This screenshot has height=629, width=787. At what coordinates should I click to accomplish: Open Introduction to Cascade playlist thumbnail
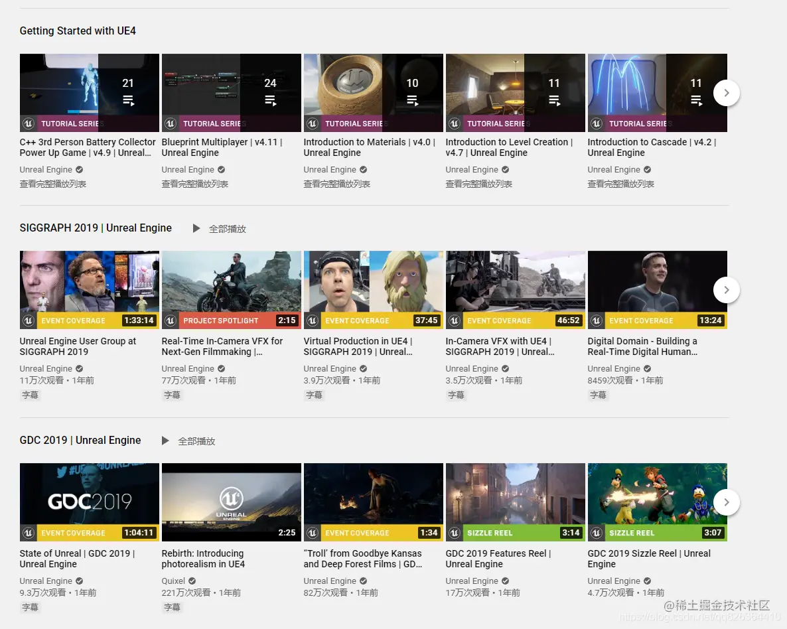(658, 93)
